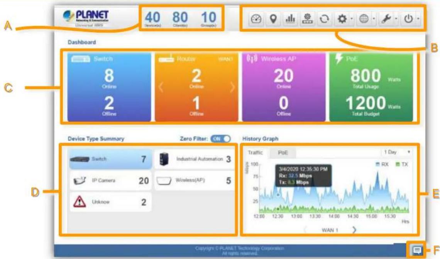
Task: Click the Dashboard heading
Action: 82,42
